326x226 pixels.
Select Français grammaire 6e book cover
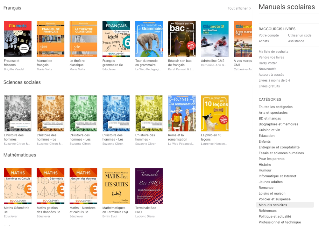pyautogui.click(x=116, y=39)
